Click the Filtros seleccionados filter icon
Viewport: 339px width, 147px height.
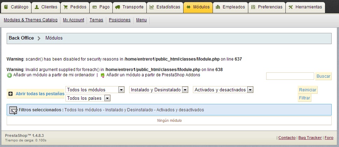point(13,110)
